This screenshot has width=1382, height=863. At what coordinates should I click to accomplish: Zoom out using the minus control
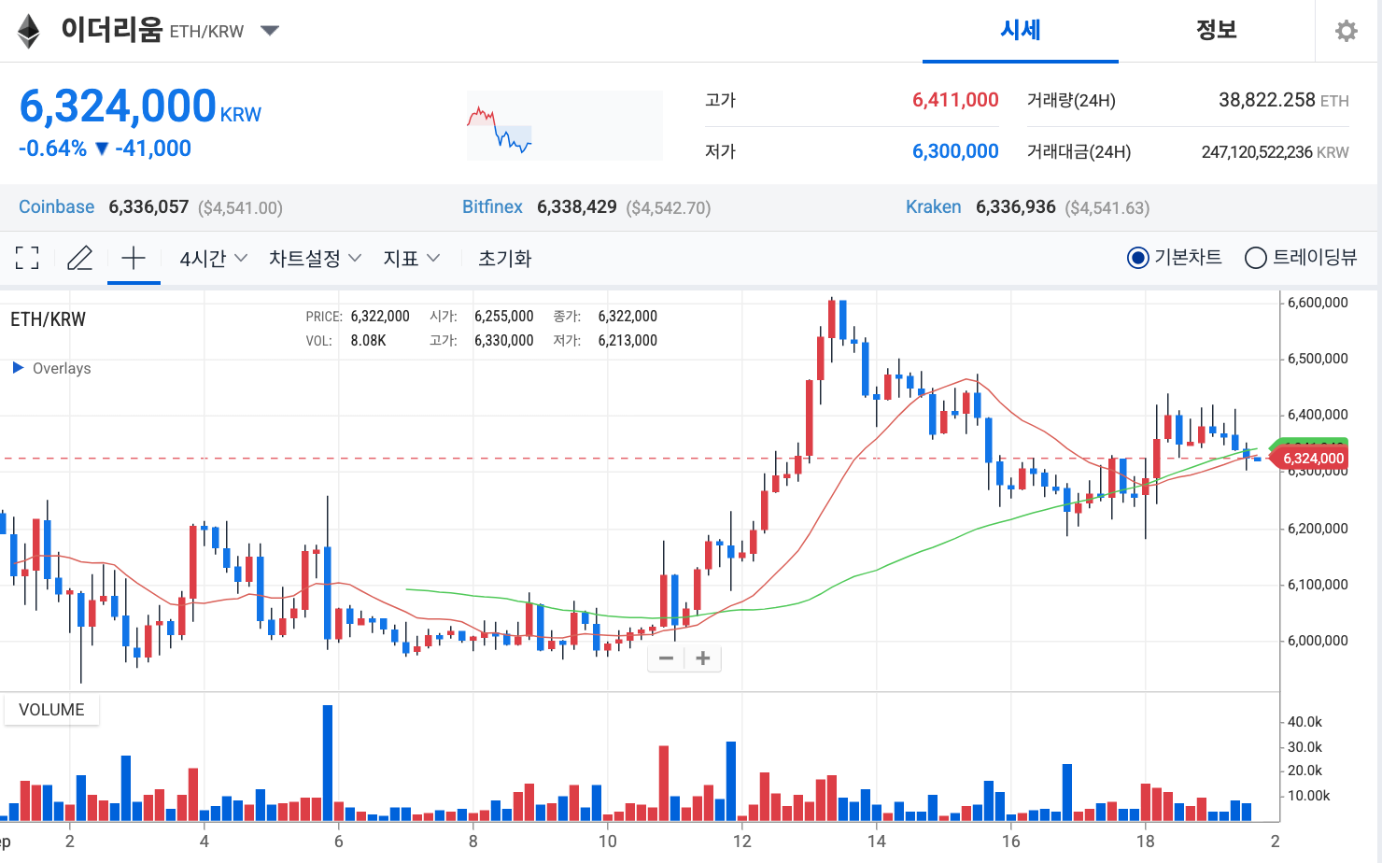point(666,658)
